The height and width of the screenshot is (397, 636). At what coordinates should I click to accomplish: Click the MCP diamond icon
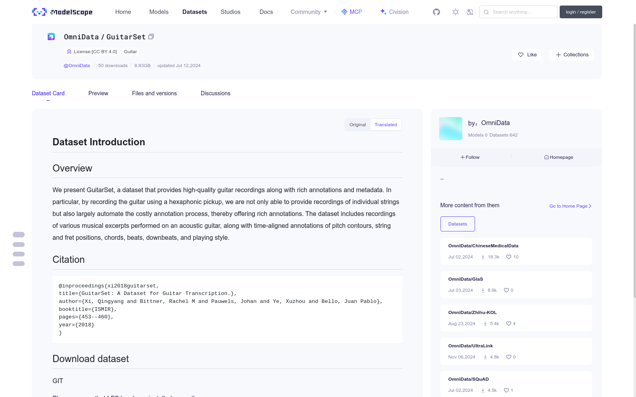344,12
